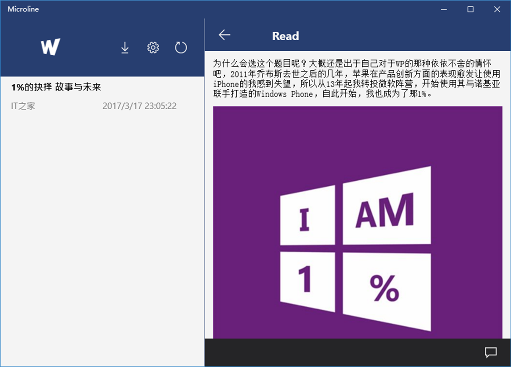Click the purple "I AM 1%" image
The image size is (511, 367).
[357, 222]
